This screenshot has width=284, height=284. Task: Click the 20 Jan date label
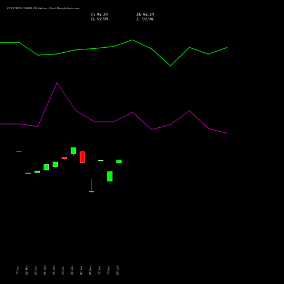point(118,270)
